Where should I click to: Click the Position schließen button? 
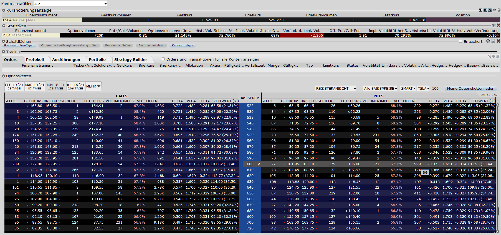pos(118,46)
